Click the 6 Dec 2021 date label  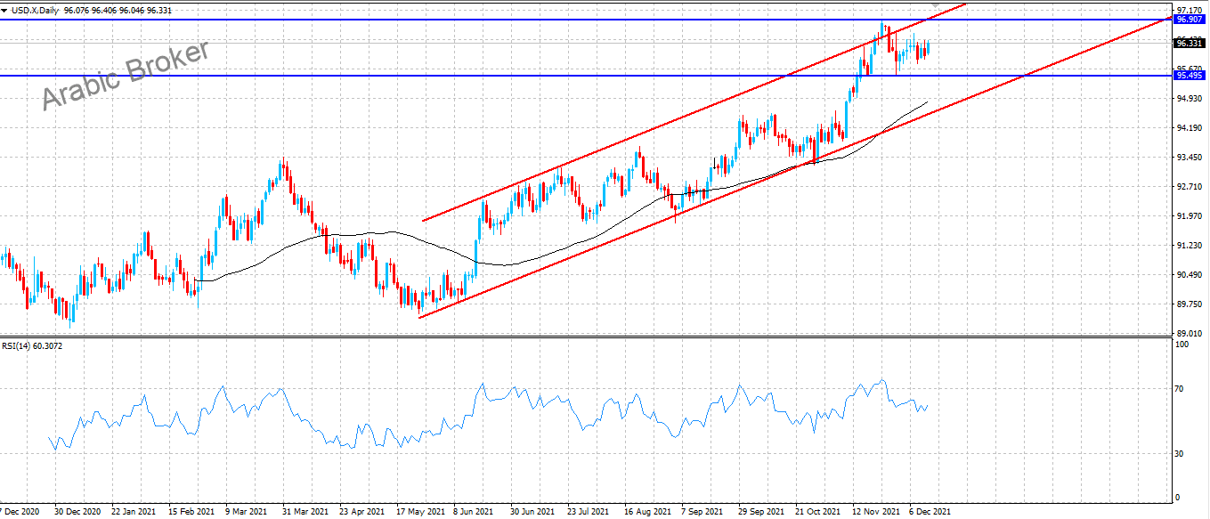click(x=929, y=512)
